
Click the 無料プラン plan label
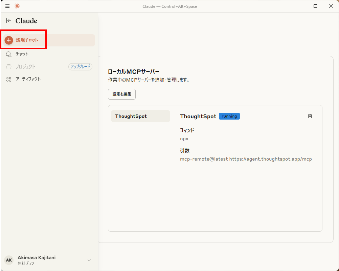click(x=26, y=264)
